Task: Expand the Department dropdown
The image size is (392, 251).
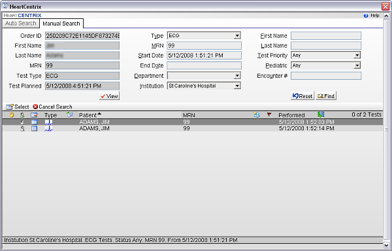Action: pos(237,76)
